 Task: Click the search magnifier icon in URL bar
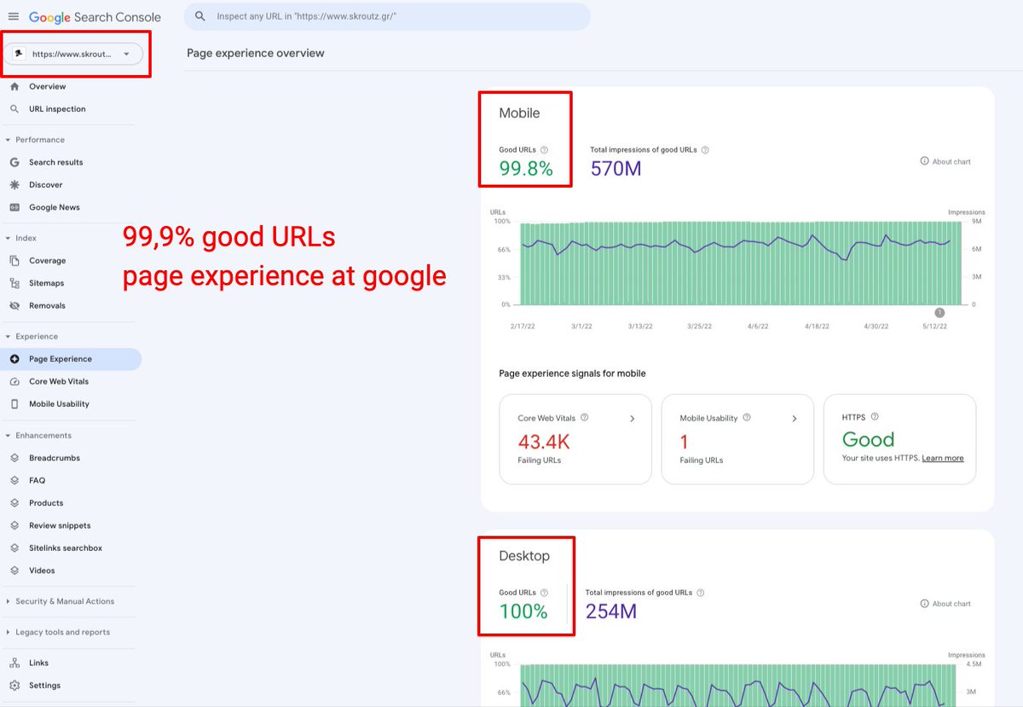(199, 16)
